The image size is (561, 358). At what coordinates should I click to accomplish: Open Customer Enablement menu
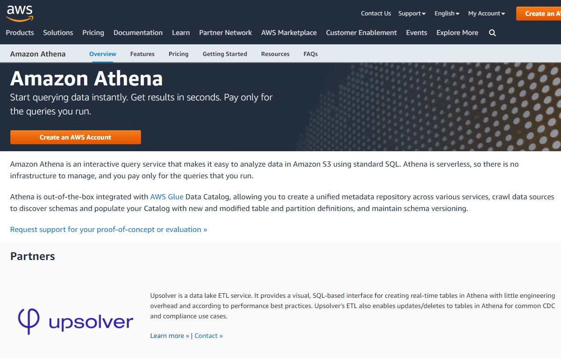pos(362,33)
